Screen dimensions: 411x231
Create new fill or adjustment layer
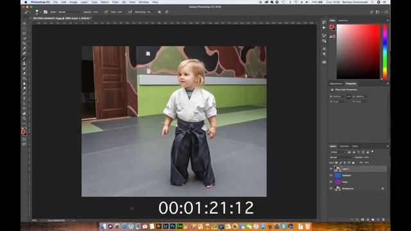coord(368,219)
